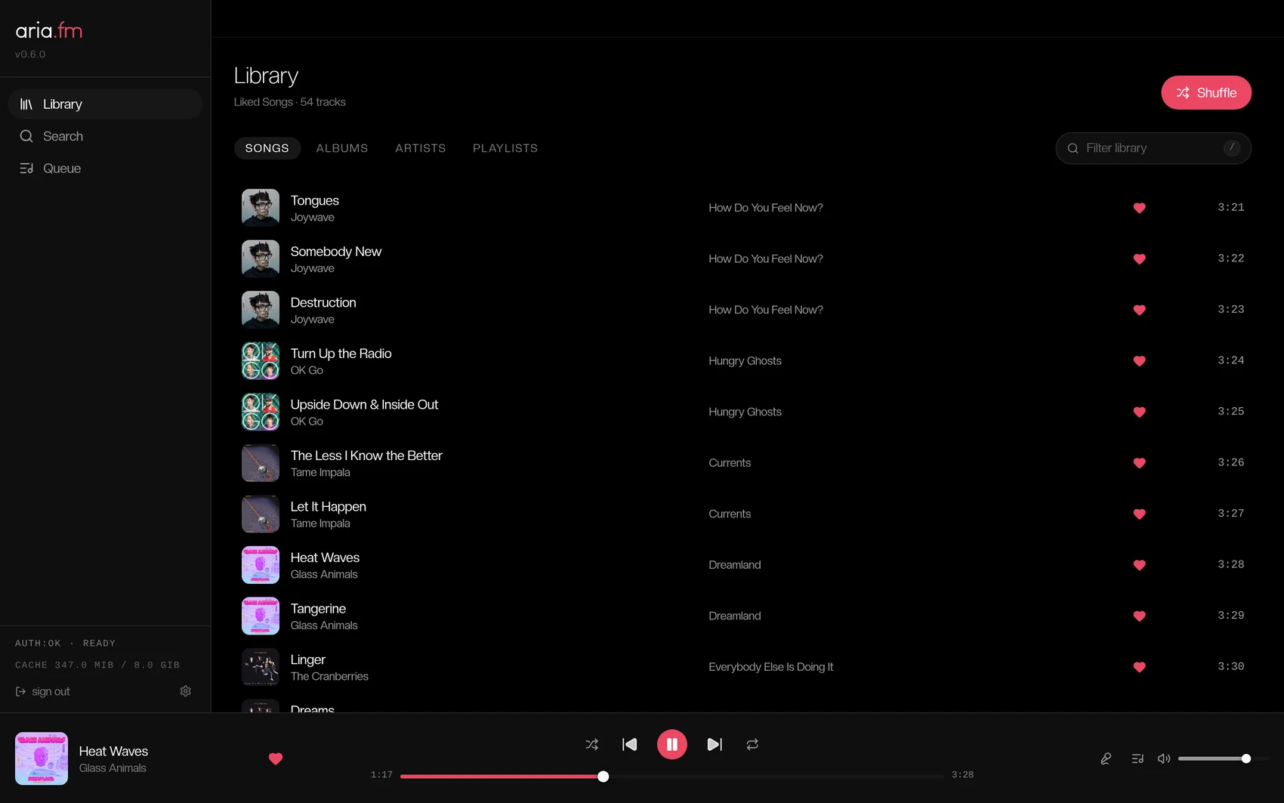Viewport: 1284px width, 803px height.
Task: Mute audio with the speaker icon
Action: tap(1164, 758)
